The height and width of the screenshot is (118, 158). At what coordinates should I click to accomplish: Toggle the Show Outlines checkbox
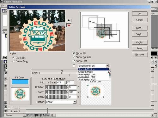(74, 57)
